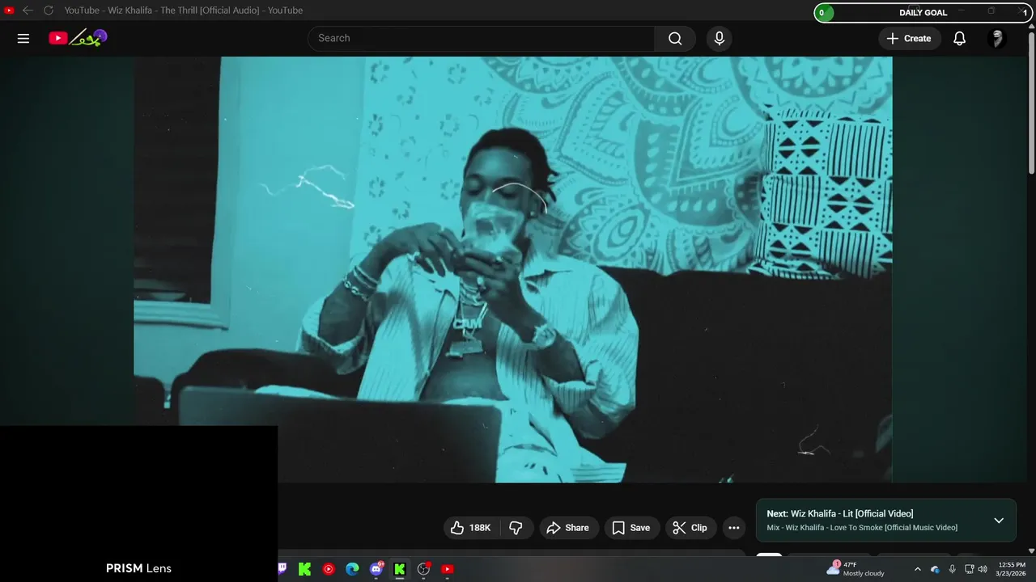Open the account avatar menu
The width and height of the screenshot is (1036, 582).
(x=997, y=38)
